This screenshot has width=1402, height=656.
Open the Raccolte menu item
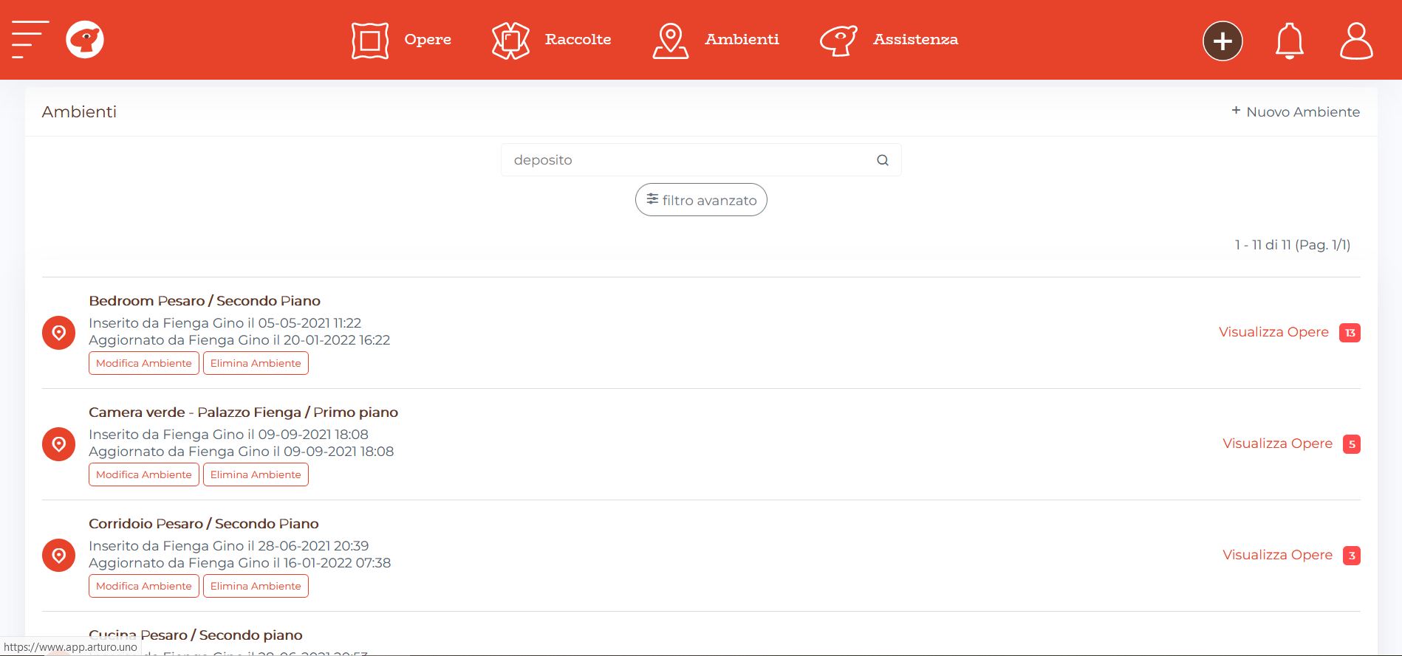click(x=551, y=40)
